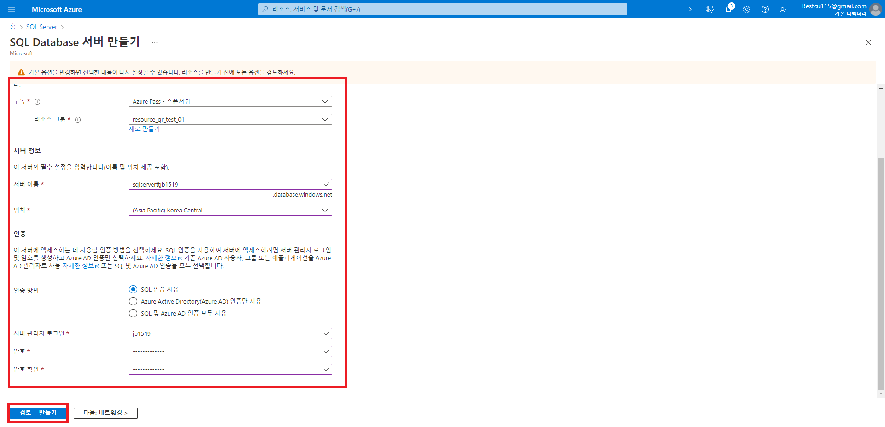Viewport: 885px width, 427px height.
Task: Show notifications via the bell icon
Action: [x=728, y=9]
